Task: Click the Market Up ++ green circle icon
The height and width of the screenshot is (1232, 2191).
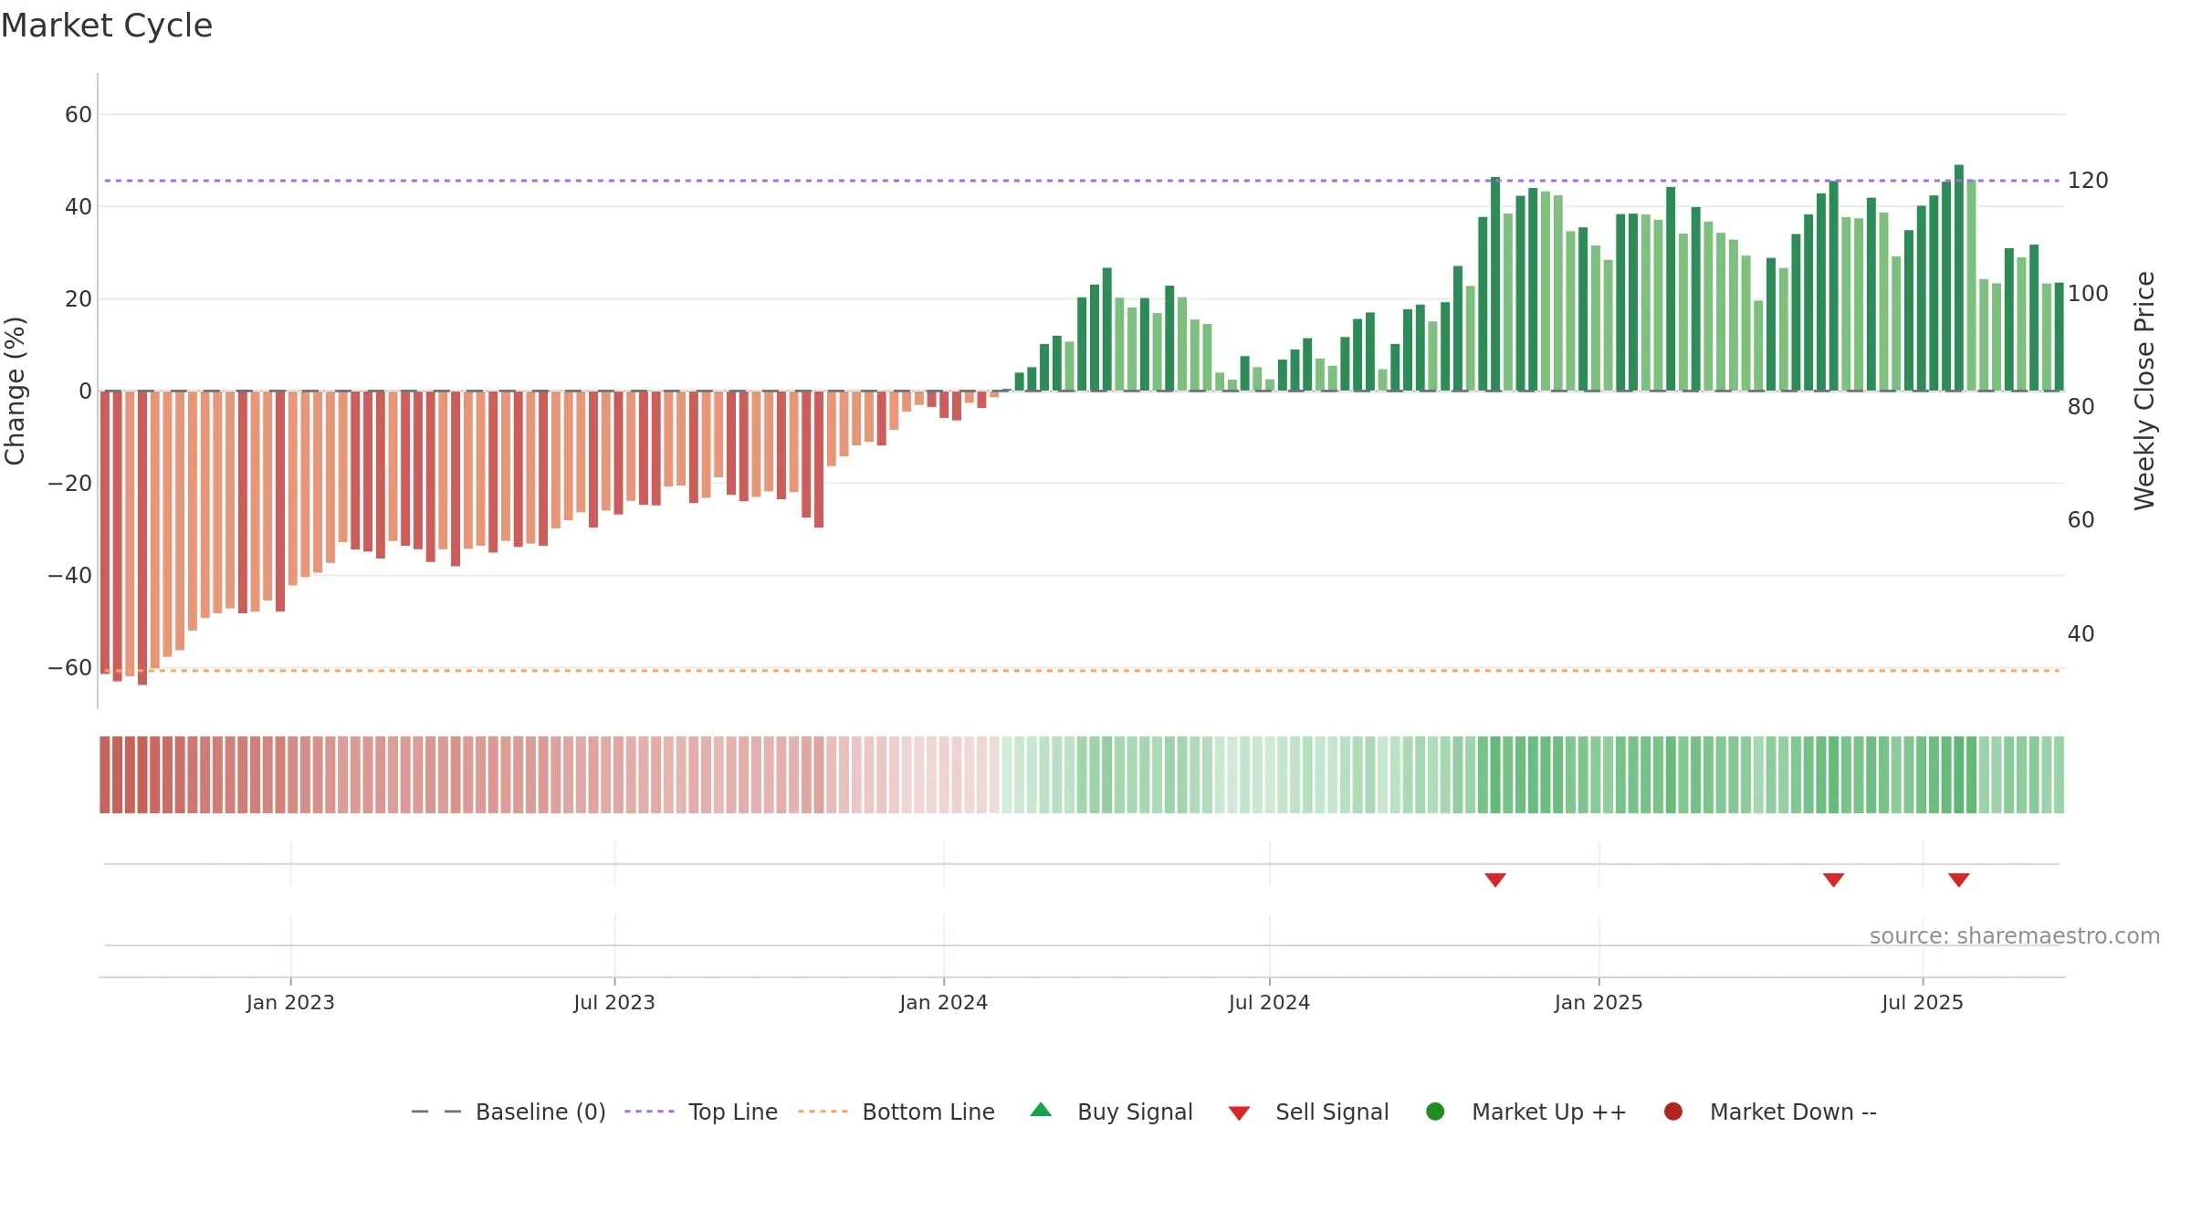Action: pos(1435,1112)
